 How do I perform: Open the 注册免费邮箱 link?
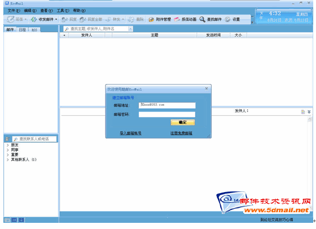click(181, 133)
